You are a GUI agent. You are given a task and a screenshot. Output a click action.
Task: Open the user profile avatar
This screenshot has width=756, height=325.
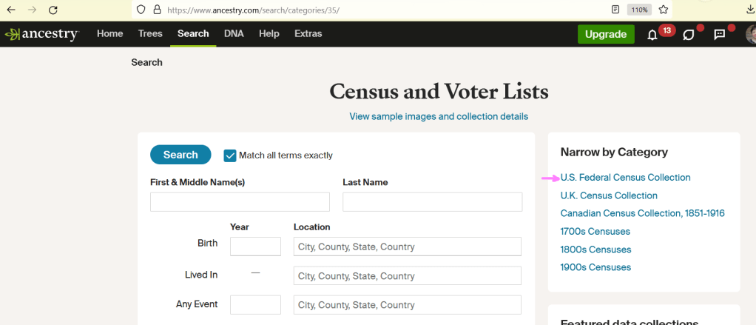(749, 35)
